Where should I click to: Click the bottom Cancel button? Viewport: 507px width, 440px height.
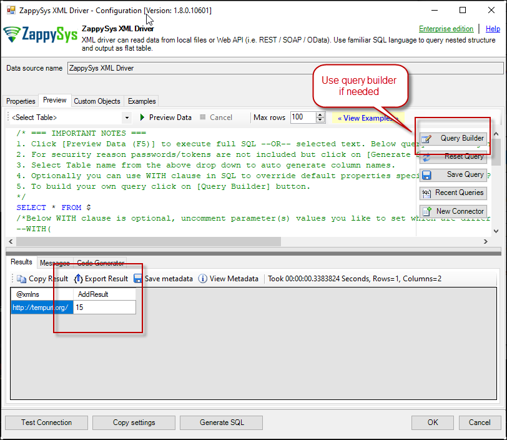pyautogui.click(x=480, y=422)
